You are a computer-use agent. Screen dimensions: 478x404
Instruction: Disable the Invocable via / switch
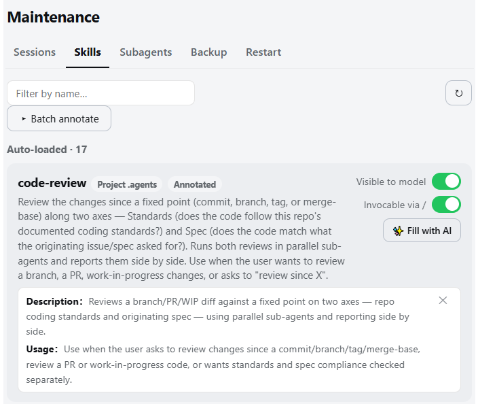(x=446, y=205)
